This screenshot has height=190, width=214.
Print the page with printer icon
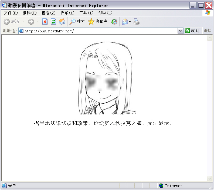137,22
